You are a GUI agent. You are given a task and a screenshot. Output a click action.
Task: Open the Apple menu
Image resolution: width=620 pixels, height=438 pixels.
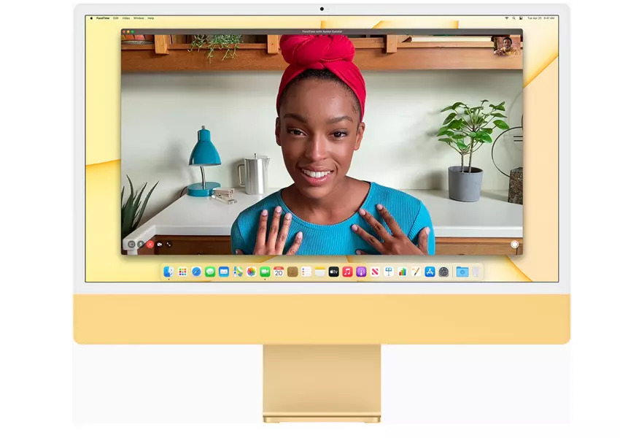pyautogui.click(x=91, y=18)
